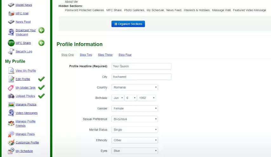Open the Manage Photos link
This screenshot has height=157, width=271.
(26, 104)
